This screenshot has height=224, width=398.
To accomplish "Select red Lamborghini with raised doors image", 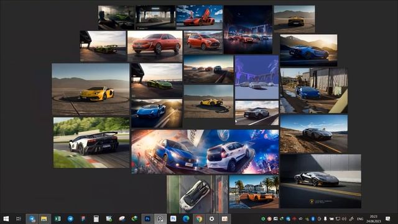I will click(200, 17).
